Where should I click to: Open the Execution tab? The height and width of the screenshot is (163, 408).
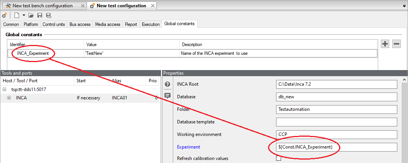tap(151, 24)
